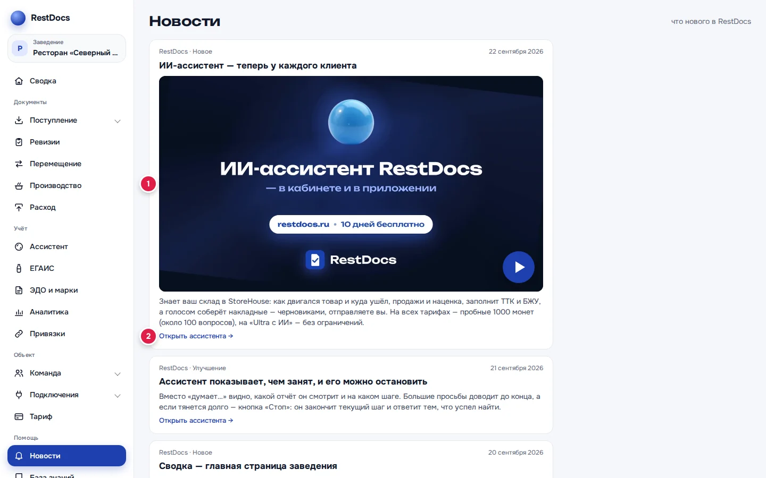Image resolution: width=766 pixels, height=478 pixels.
Task: Open venue selector Ресторан «Северный …
Action: point(67,48)
